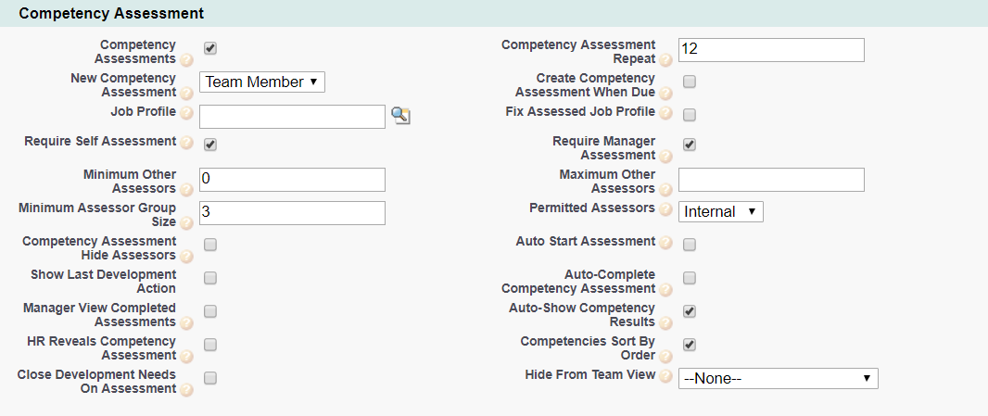Open the New Competency Assessment dropdown
This screenshot has height=416, width=988.
(262, 82)
